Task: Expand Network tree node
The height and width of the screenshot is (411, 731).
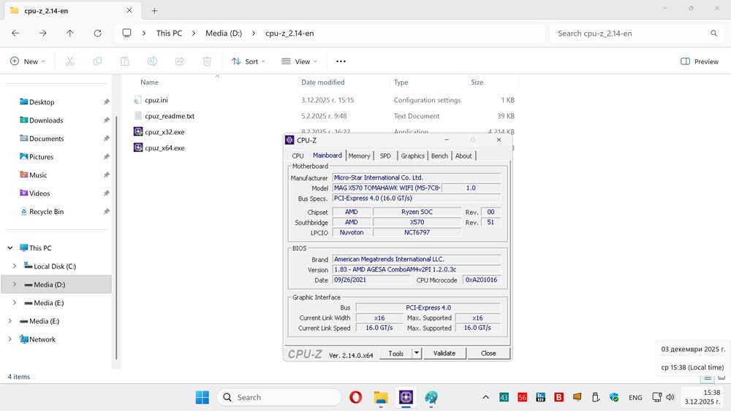Action: [10, 339]
